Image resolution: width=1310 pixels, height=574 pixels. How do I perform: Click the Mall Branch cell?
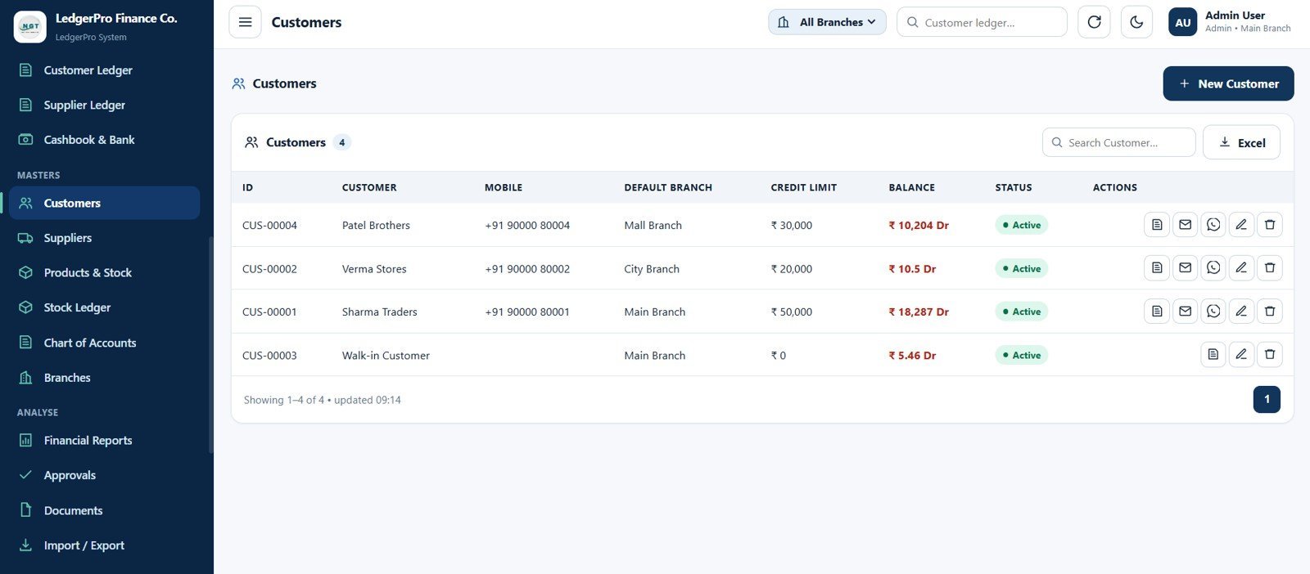653,226
